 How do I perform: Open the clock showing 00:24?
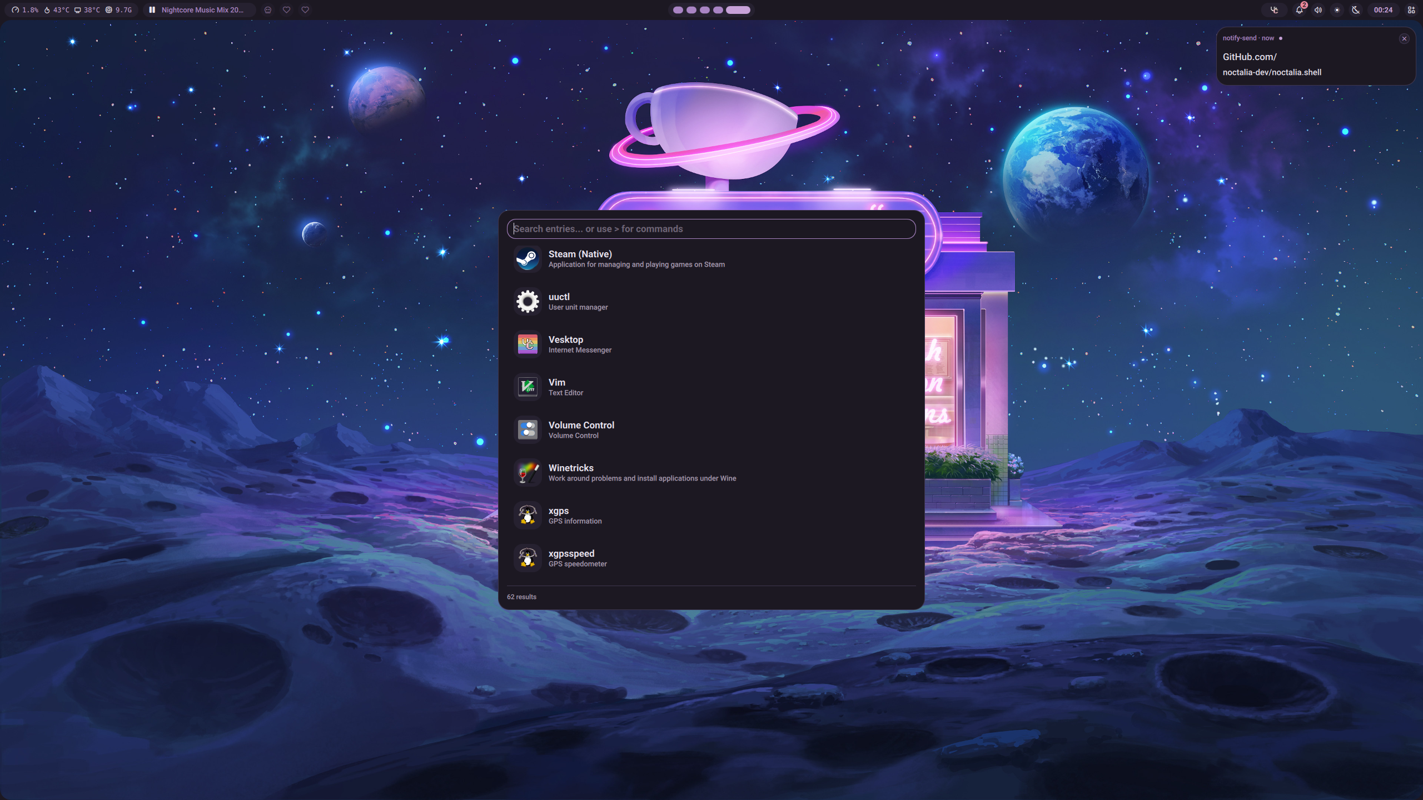pos(1383,10)
